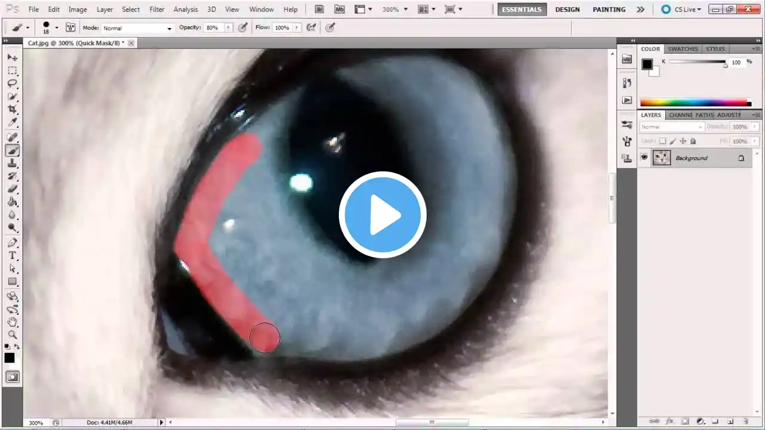The width and height of the screenshot is (765, 430).
Task: Open the CS Live button
Action: (681, 10)
